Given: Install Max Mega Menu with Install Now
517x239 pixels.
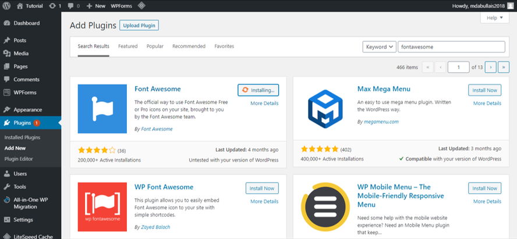Looking at the screenshot, I should pos(484,90).
